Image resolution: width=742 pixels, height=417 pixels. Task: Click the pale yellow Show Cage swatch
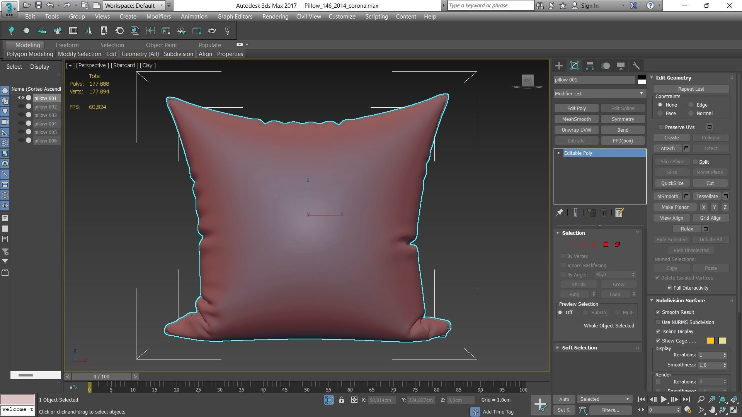coord(722,341)
